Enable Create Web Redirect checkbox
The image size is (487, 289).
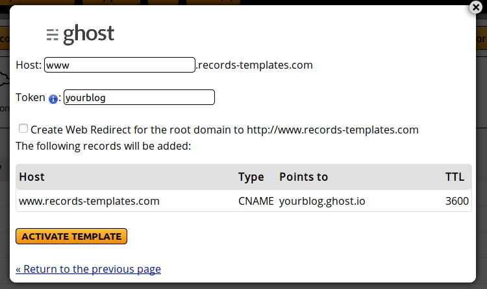point(23,128)
